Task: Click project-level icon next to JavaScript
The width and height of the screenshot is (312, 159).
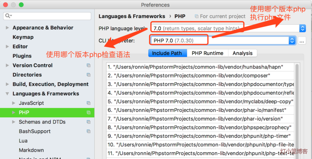Action: click(x=89, y=103)
